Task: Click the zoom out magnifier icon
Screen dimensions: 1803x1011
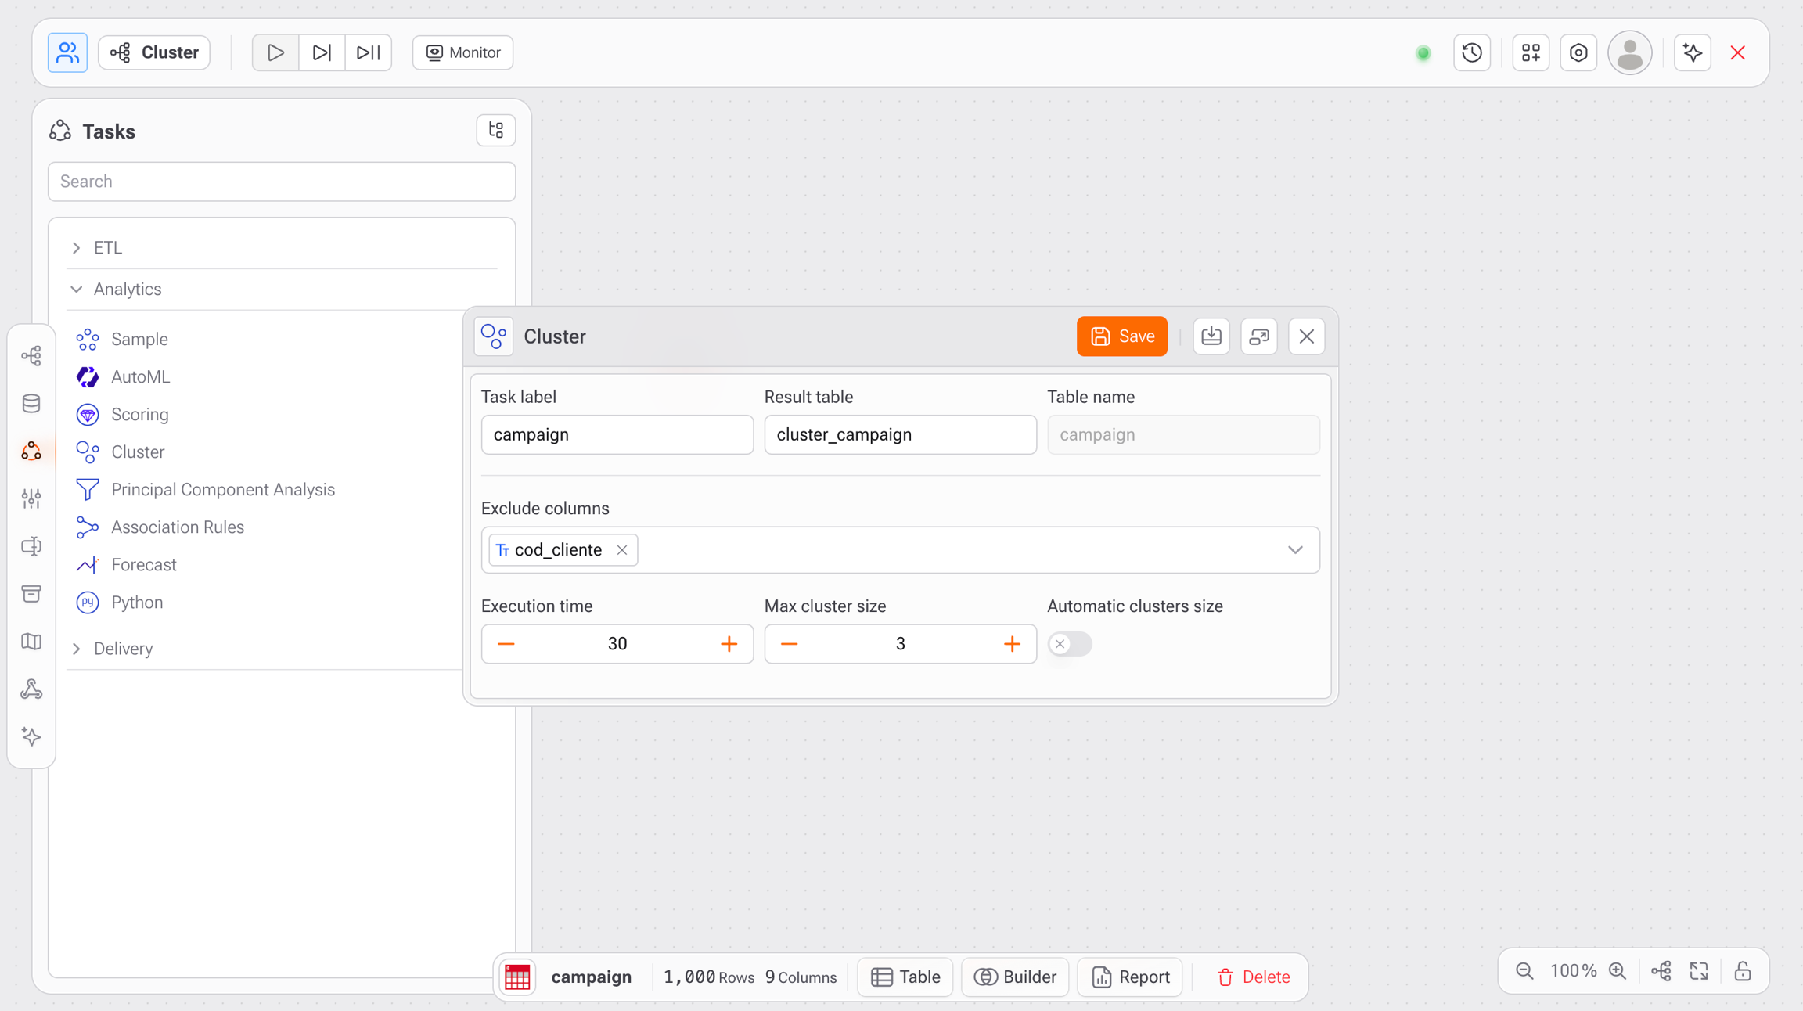Action: coord(1524,971)
